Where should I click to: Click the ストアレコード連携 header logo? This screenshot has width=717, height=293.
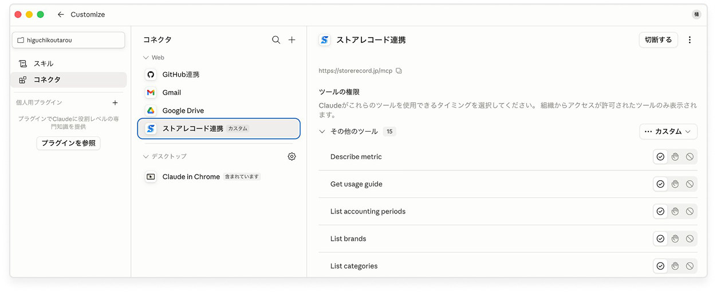tap(325, 39)
